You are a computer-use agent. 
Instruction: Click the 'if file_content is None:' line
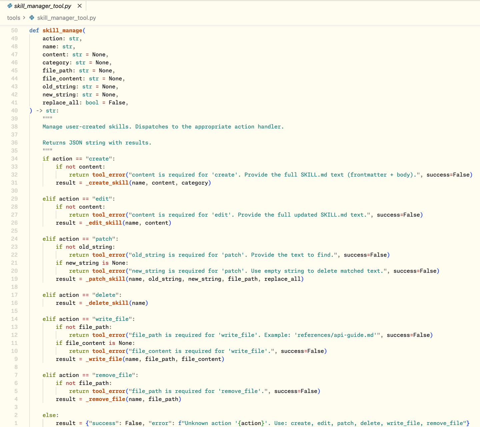point(95,343)
